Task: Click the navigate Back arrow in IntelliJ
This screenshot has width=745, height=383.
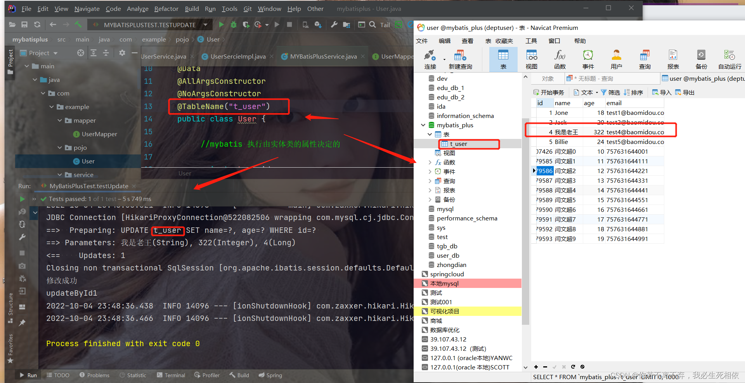Action: point(53,24)
